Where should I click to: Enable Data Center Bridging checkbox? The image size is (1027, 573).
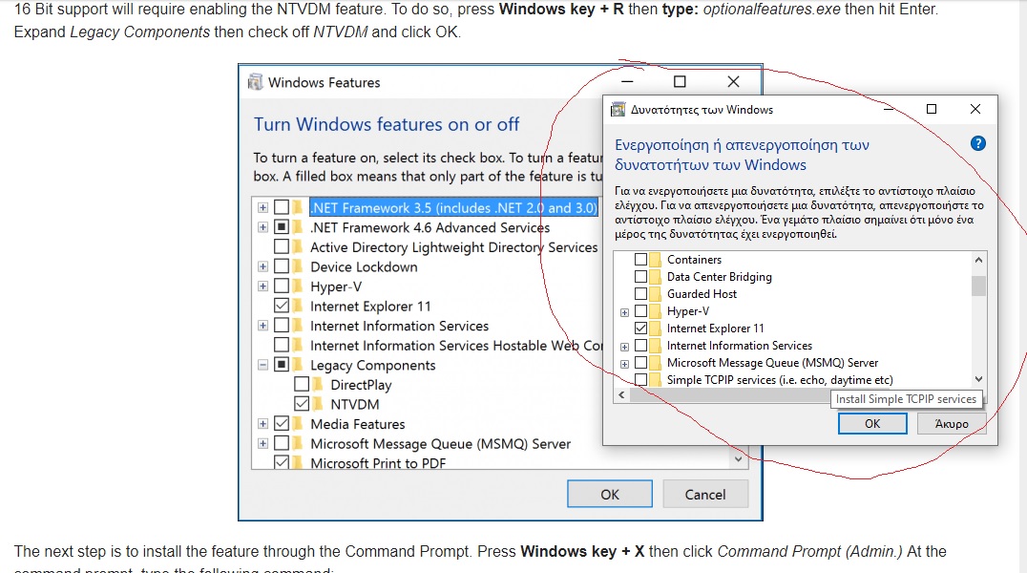coord(640,277)
